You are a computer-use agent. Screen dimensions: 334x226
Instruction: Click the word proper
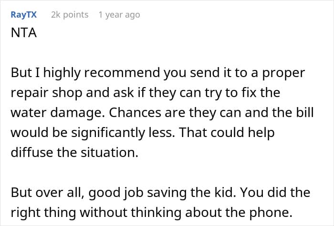tap(283, 73)
